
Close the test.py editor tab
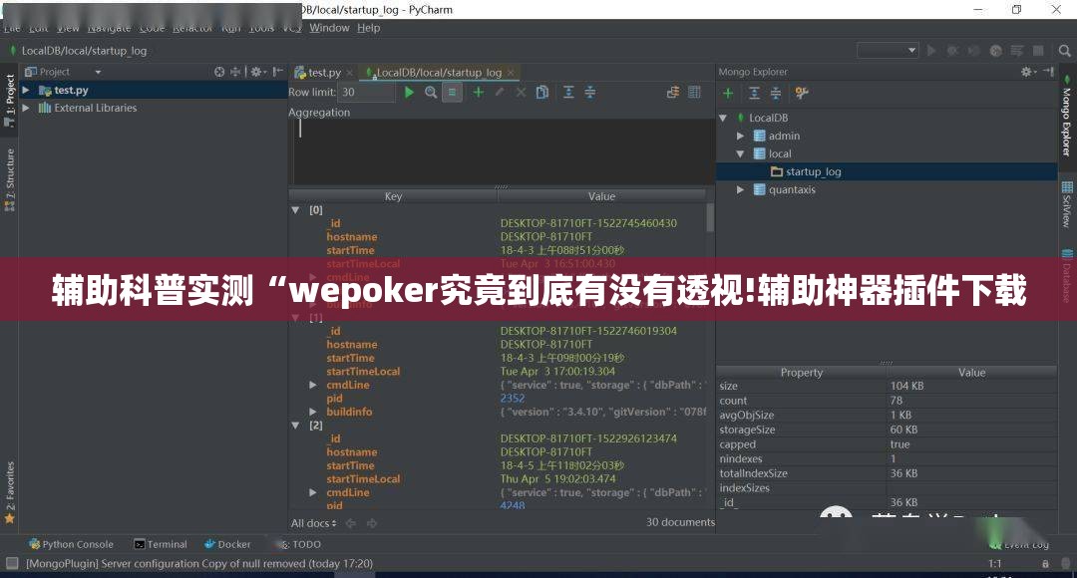[350, 73]
